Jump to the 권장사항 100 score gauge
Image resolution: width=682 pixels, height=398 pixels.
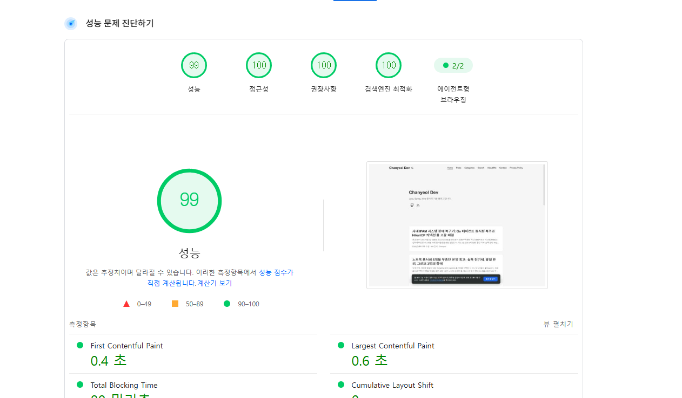pyautogui.click(x=324, y=65)
